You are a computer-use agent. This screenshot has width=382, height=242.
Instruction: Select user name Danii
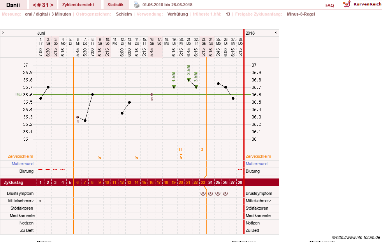coord(13,5)
